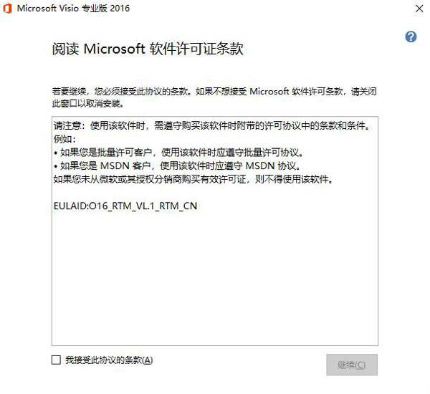Click the 若要继续 instruction paragraph
Image resolution: width=430 pixels, height=394 pixels.
[215, 92]
